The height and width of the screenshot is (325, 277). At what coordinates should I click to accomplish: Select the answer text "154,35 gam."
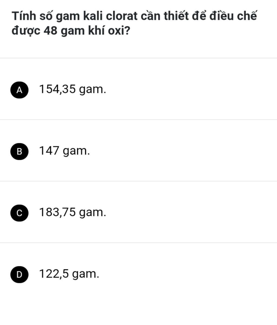(72, 89)
